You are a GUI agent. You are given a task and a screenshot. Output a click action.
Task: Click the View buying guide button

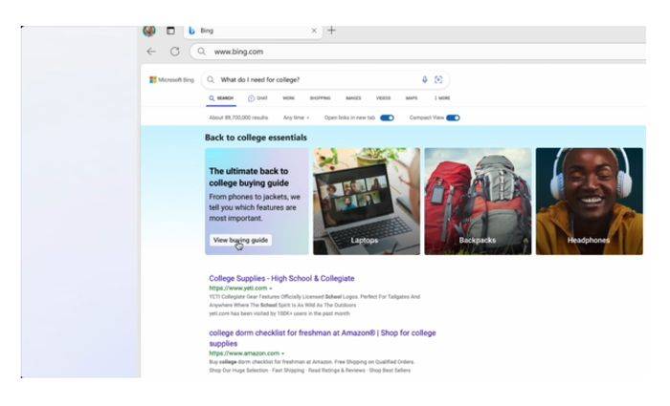[240, 240]
